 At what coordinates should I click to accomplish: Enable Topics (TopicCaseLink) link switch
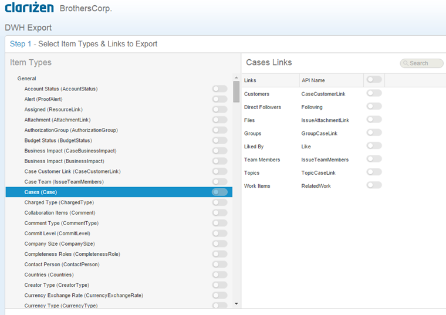[x=374, y=172]
